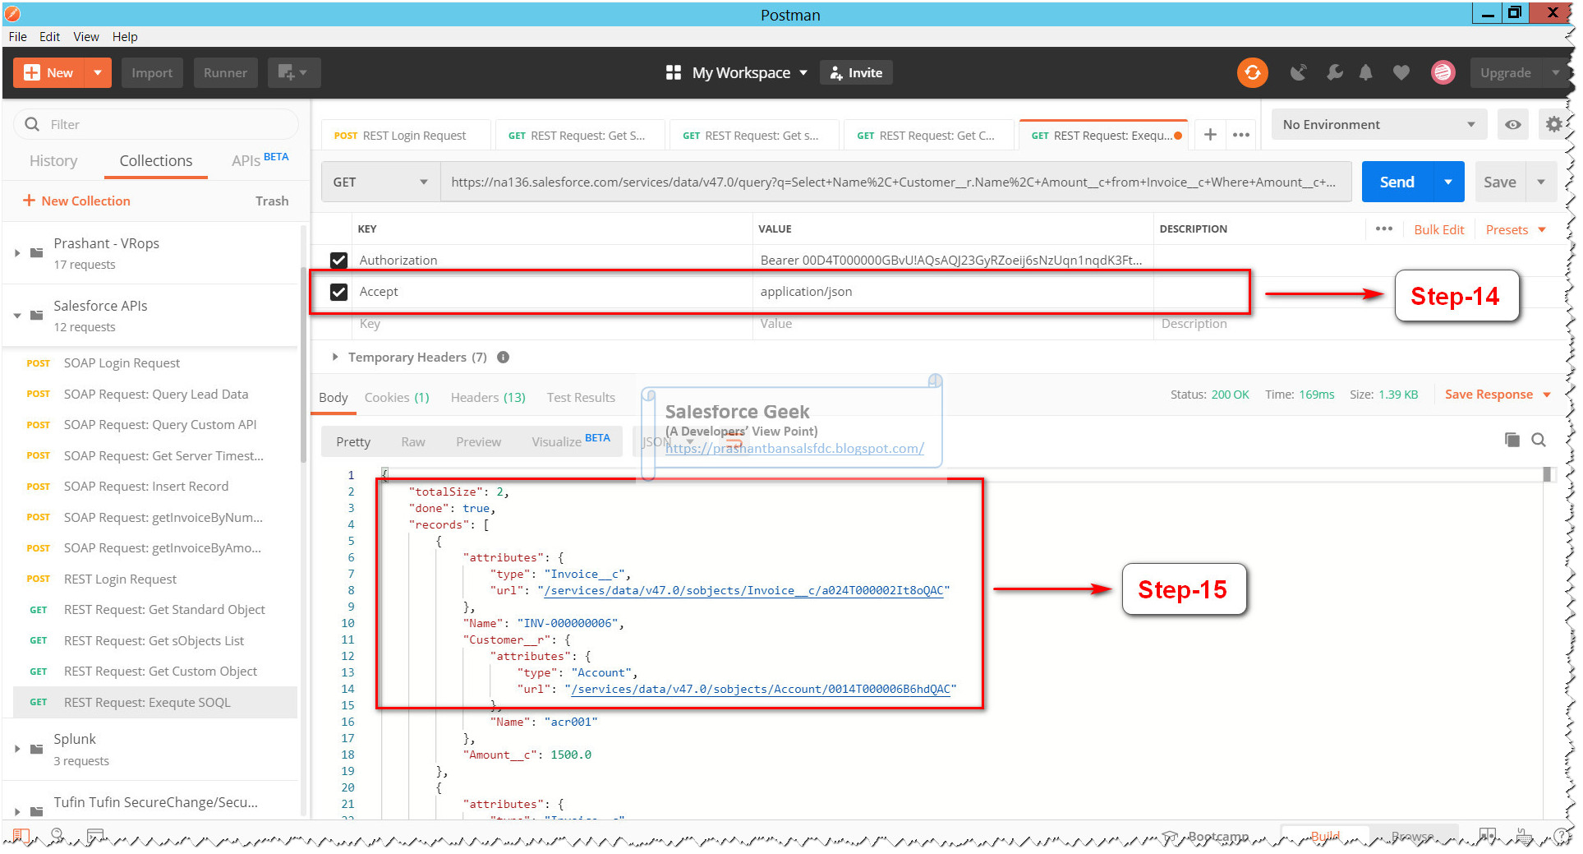This screenshot has width=1583, height=854.
Task: Click the New window icon in toolbar
Action: point(292,72)
